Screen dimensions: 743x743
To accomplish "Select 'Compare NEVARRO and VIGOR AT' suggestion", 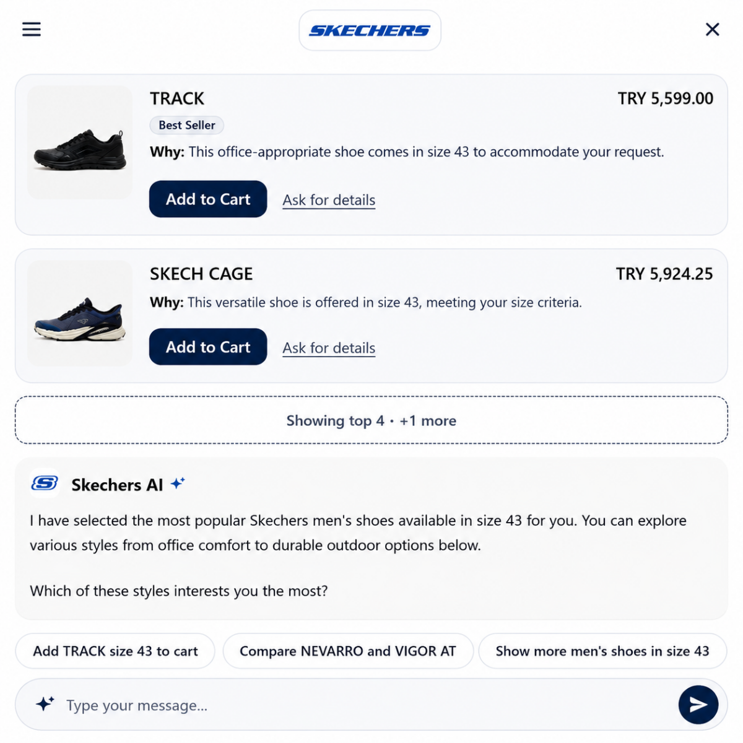I will (348, 651).
